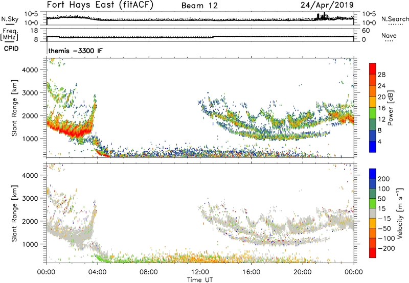Click the '28' label on Power color bar

[381, 75]
